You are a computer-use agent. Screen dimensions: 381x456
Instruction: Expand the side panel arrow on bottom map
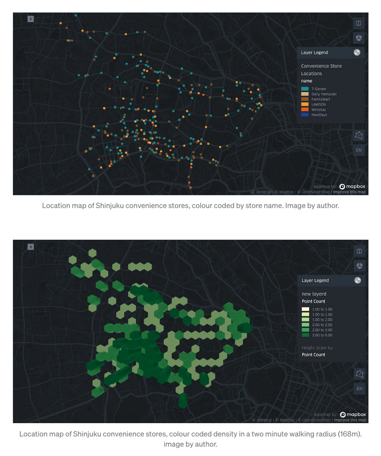click(31, 247)
